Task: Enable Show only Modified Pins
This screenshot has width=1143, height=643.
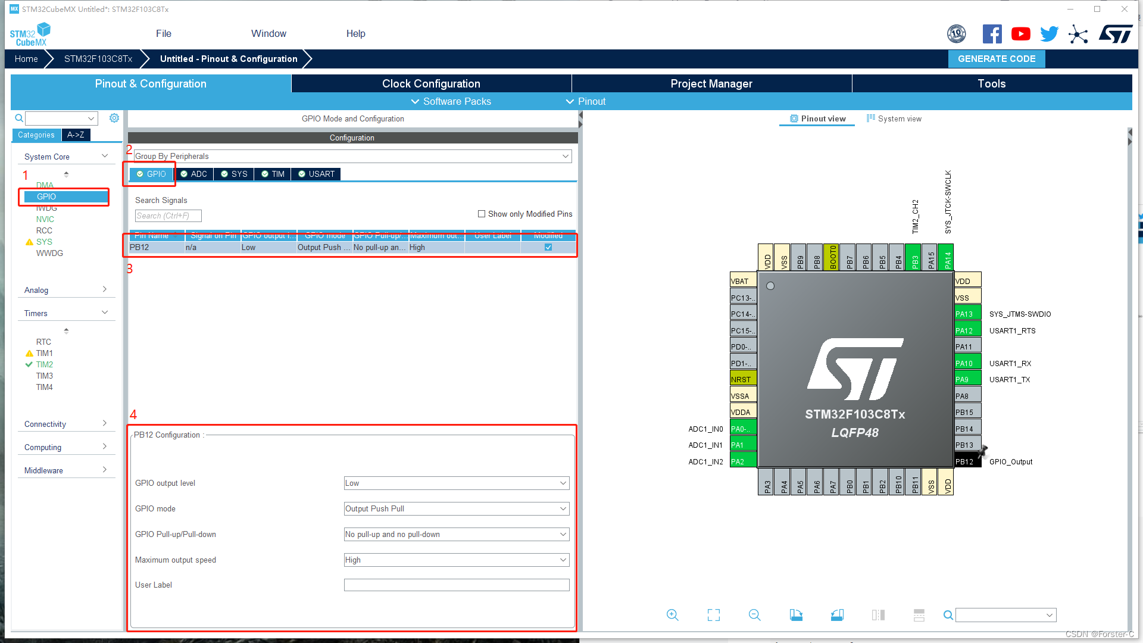Action: [x=481, y=214]
